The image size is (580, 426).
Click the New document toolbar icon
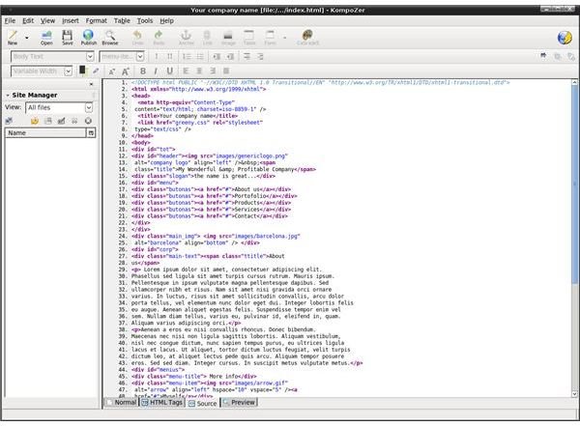(x=13, y=38)
